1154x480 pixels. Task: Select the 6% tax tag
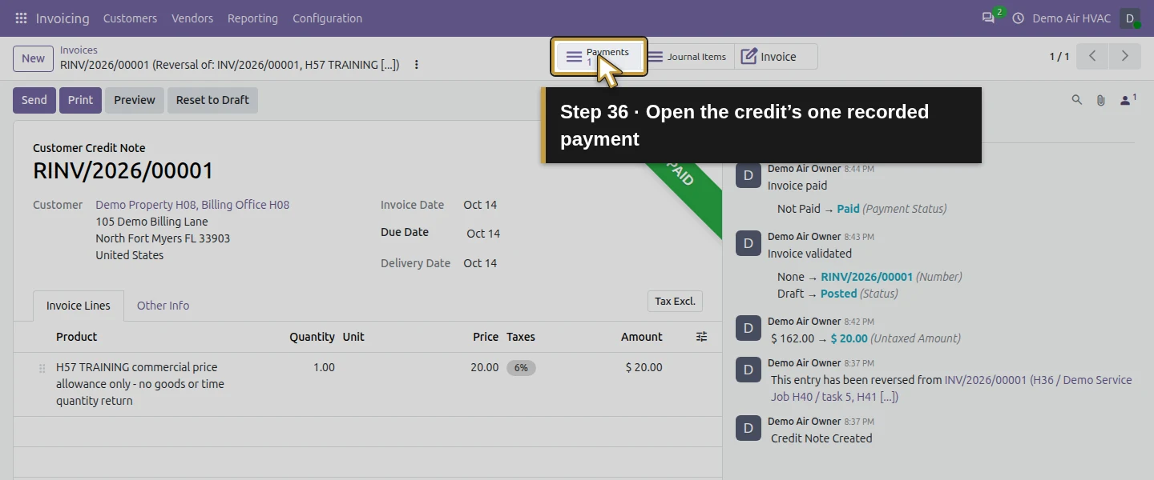point(521,368)
